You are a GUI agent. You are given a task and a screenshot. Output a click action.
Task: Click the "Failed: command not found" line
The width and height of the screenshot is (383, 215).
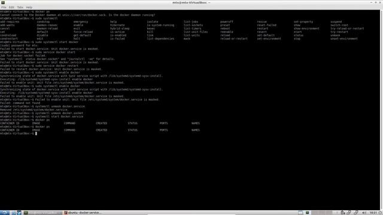coord(20,103)
